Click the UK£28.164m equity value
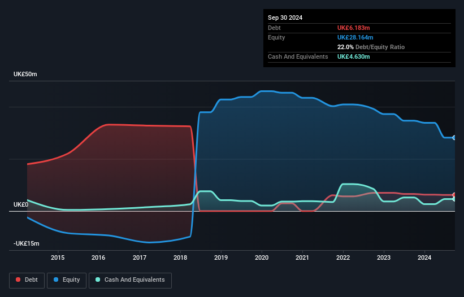Viewport: 464px width, 297px height. click(355, 37)
